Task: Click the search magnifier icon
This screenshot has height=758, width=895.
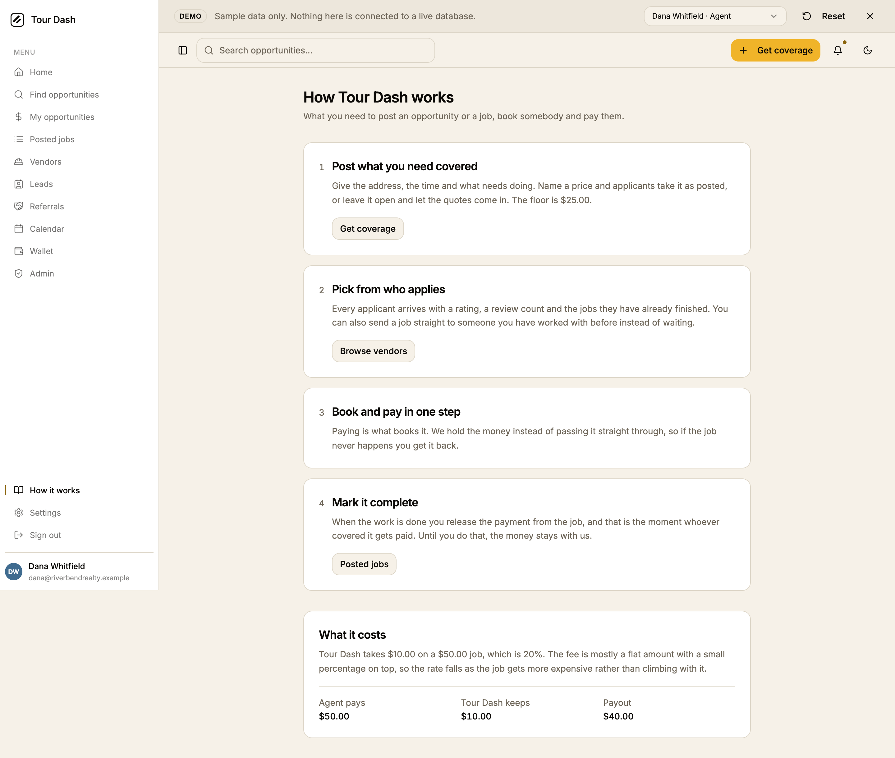Action: tap(209, 50)
